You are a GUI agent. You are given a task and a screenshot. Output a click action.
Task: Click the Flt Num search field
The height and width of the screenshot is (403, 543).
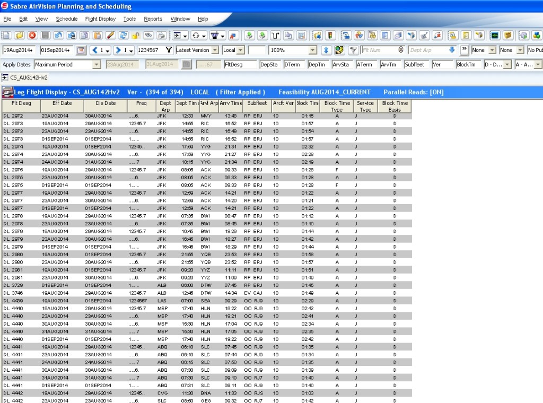point(379,50)
